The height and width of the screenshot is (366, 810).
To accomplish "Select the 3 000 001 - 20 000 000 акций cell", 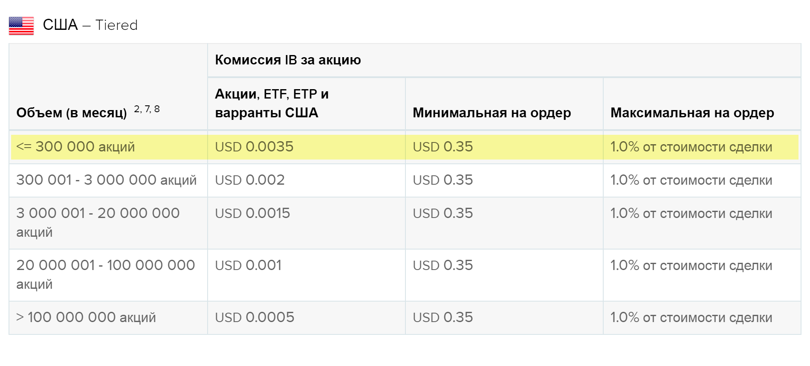I will click(108, 223).
